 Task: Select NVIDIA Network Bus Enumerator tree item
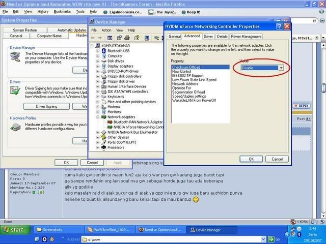pyautogui.click(x=132, y=132)
